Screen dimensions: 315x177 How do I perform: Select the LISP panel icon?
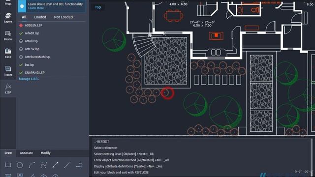point(8,88)
